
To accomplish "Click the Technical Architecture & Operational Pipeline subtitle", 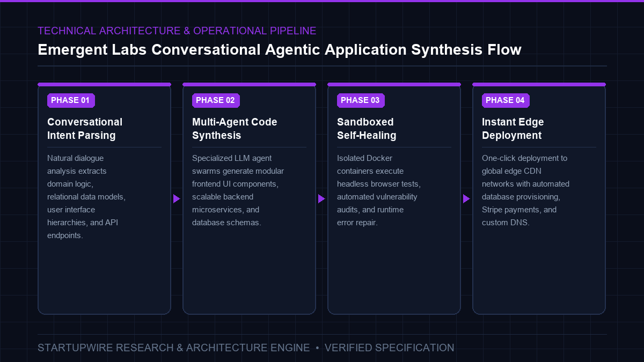I will click(177, 31).
